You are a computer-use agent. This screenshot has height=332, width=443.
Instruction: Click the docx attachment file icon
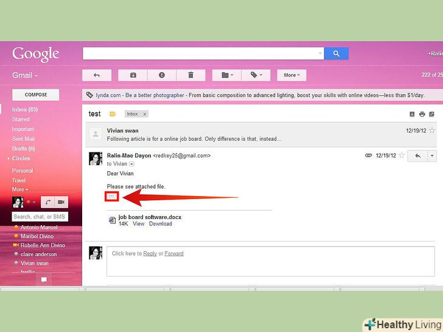point(112,220)
